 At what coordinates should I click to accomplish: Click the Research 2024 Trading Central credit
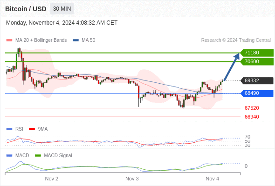click(236, 40)
